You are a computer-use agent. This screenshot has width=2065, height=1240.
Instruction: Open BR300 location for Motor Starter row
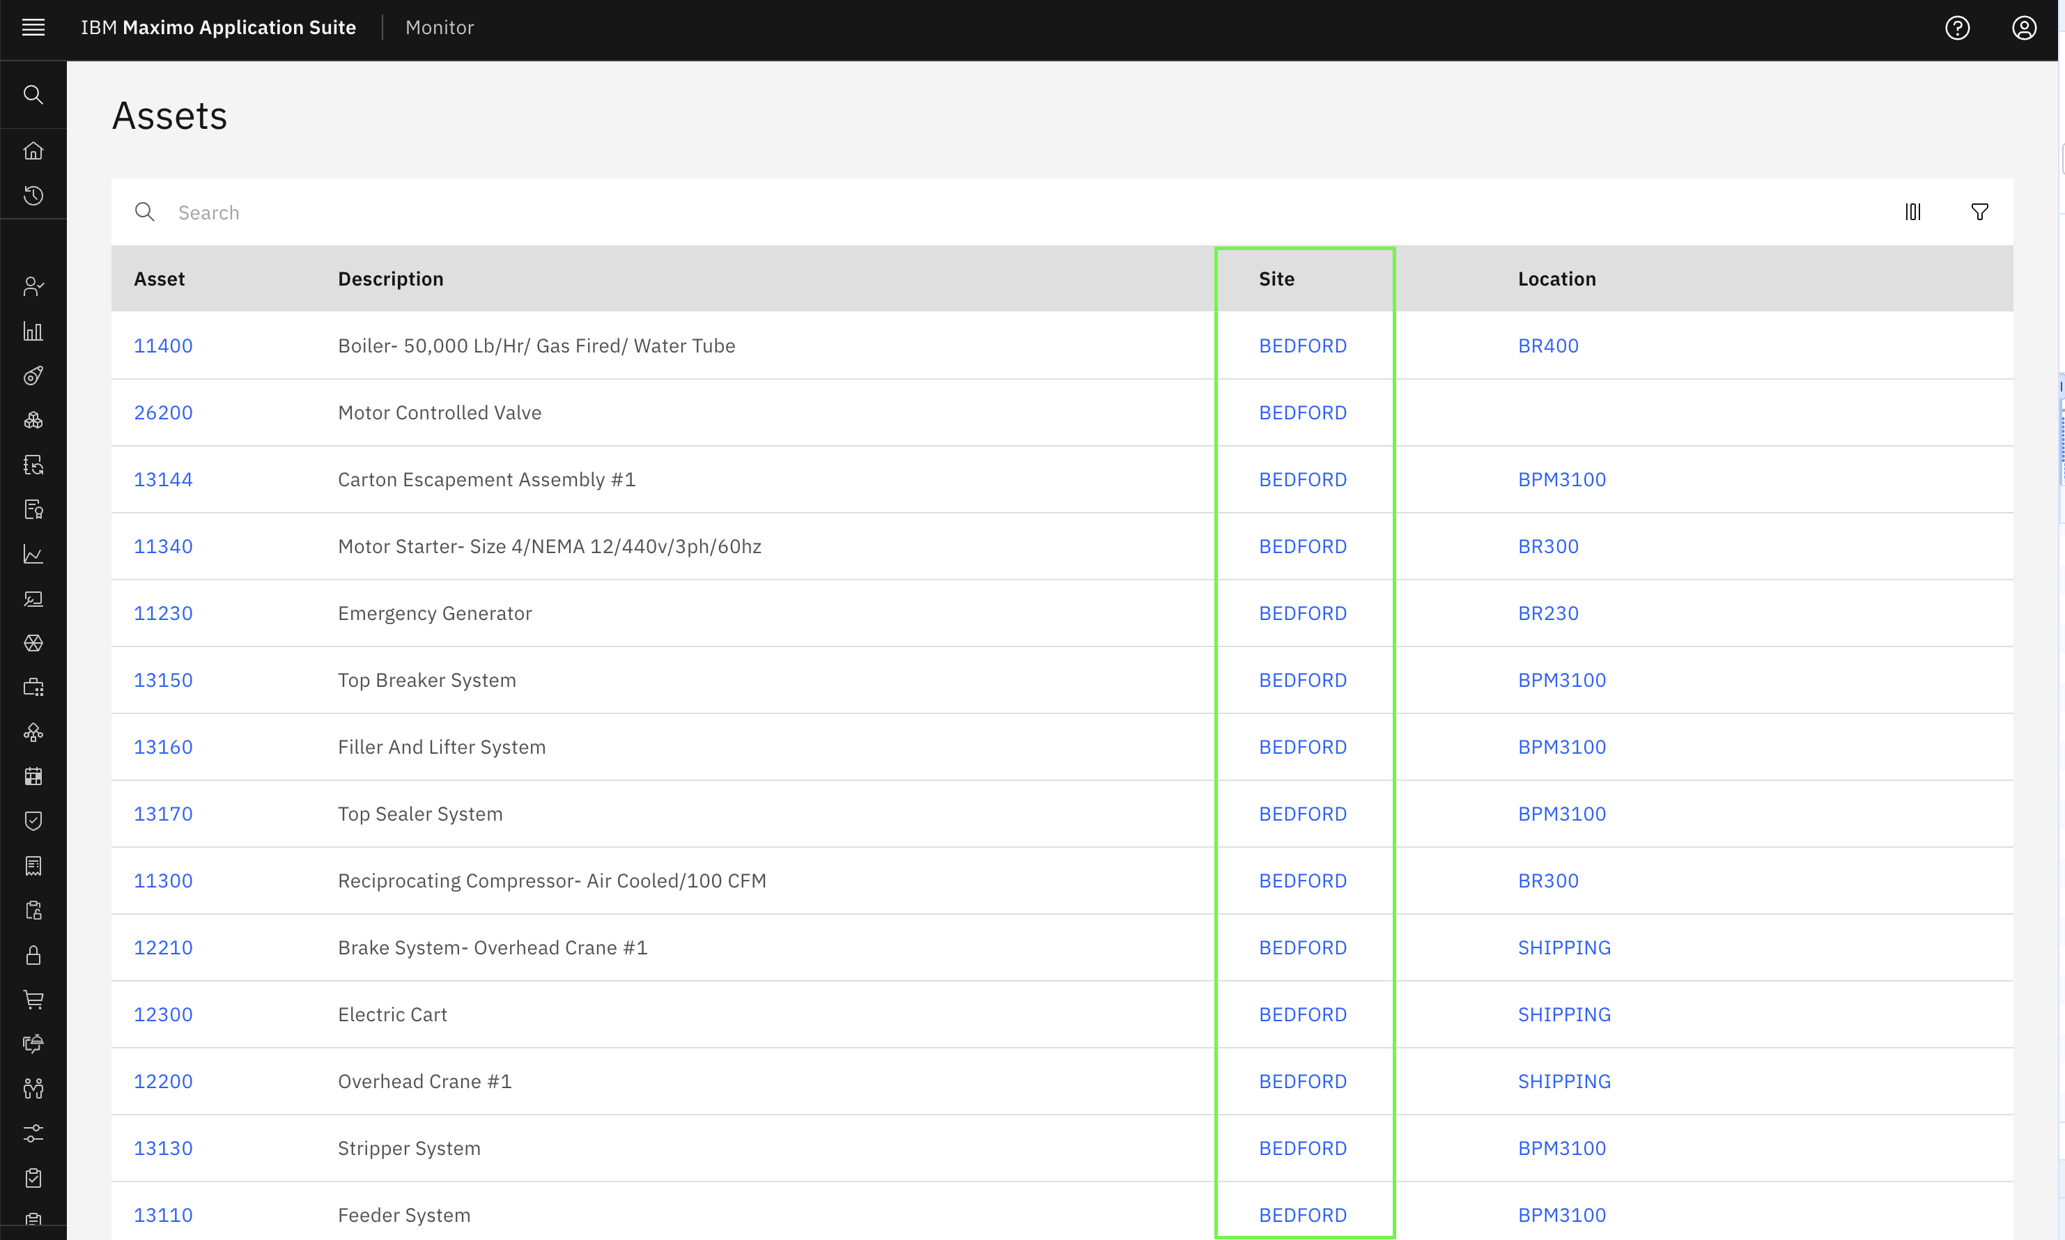(1548, 546)
